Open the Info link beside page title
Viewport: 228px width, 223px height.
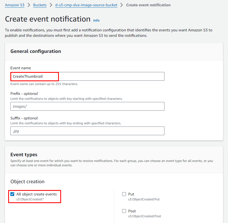96,20
